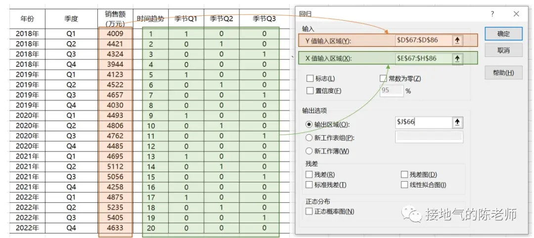Choose the 新工作表组(P) radio option
534x238 pixels.
[309, 138]
